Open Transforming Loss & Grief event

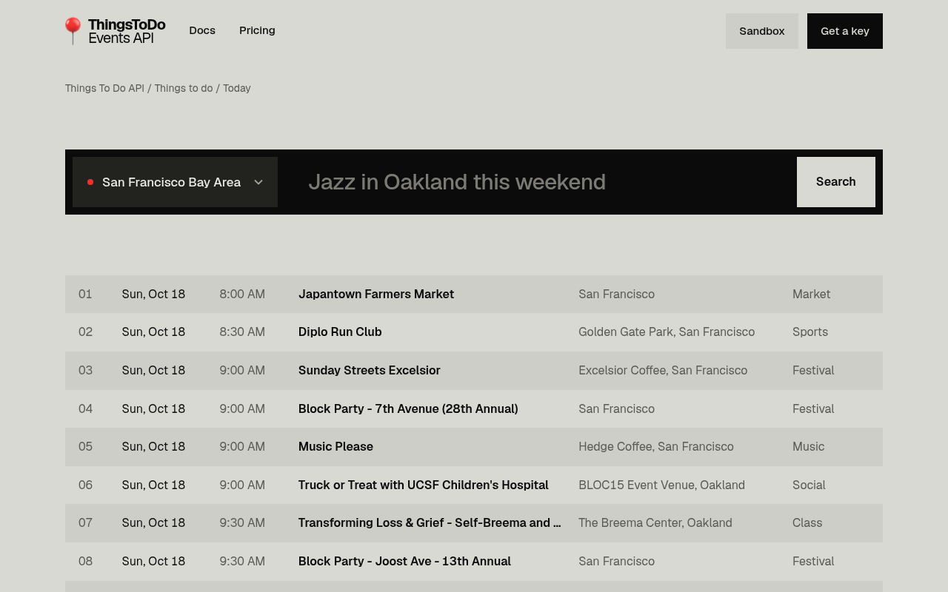pos(430,523)
